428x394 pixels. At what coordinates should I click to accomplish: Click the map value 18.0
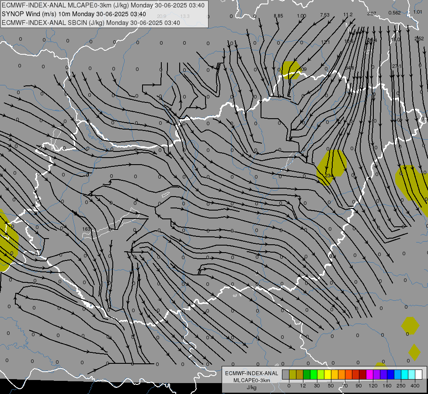point(396,39)
